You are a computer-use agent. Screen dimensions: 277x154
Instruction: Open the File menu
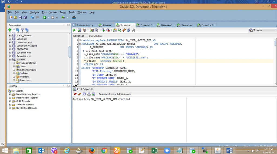click(x=10, y=12)
